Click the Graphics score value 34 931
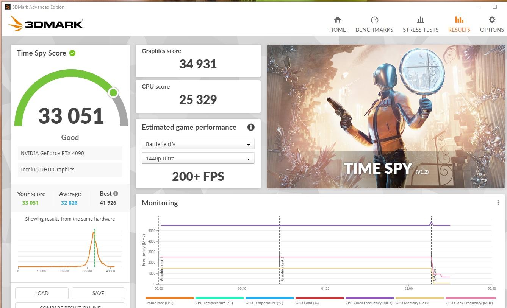This screenshot has height=308, width=507. pyautogui.click(x=198, y=64)
